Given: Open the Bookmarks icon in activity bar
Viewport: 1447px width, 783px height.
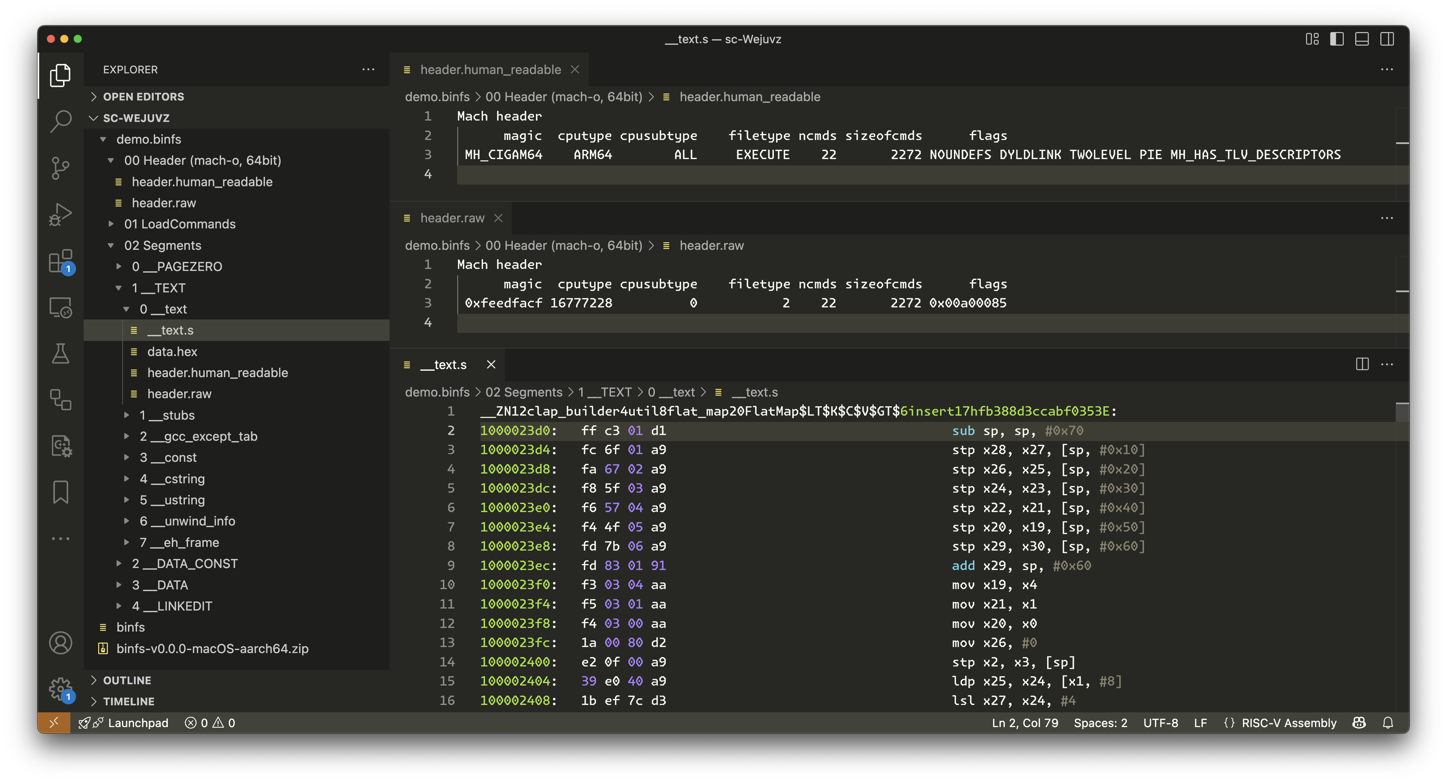Looking at the screenshot, I should pyautogui.click(x=60, y=493).
